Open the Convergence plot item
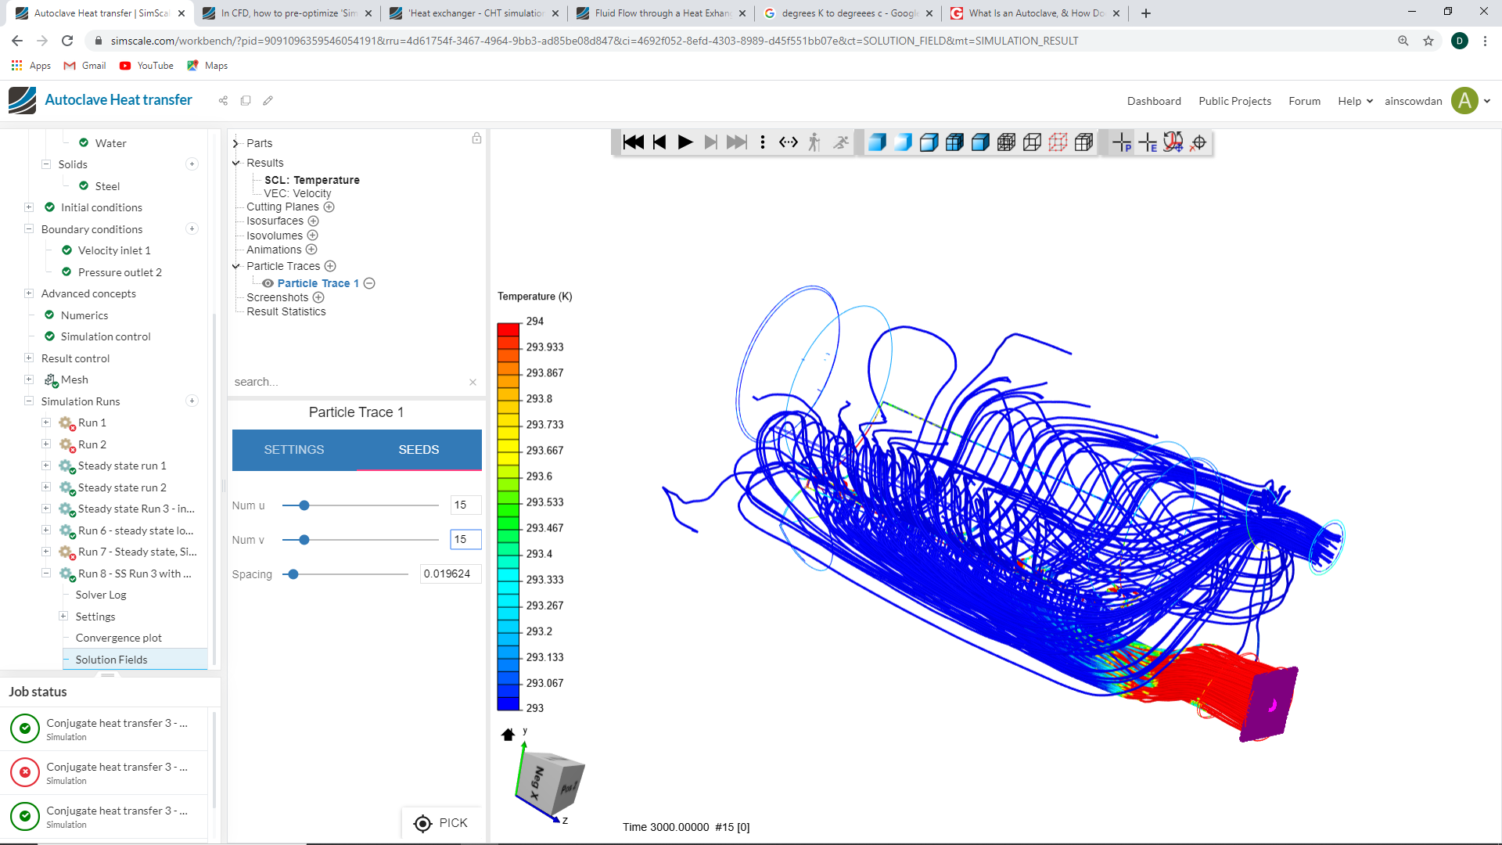The height and width of the screenshot is (845, 1502). coord(119,638)
